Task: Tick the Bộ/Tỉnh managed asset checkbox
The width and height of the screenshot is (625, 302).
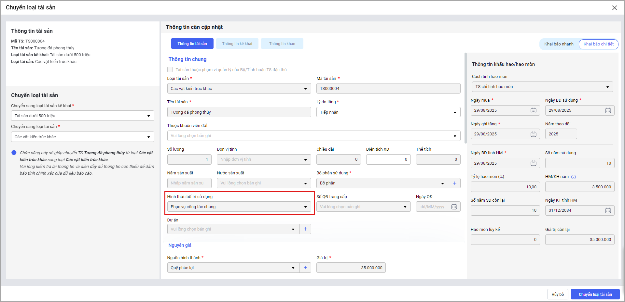Action: pos(170,69)
